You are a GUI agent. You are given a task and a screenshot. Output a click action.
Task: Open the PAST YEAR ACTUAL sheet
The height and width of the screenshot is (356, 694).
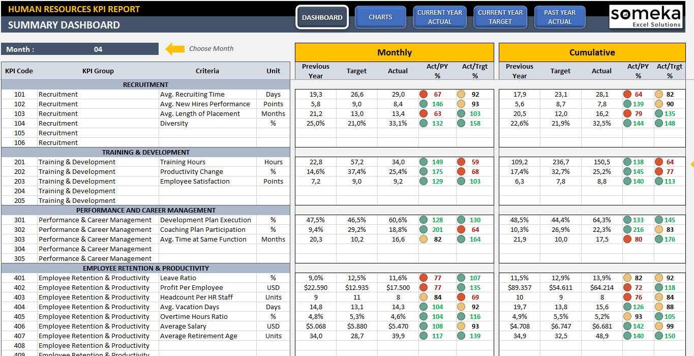click(559, 17)
